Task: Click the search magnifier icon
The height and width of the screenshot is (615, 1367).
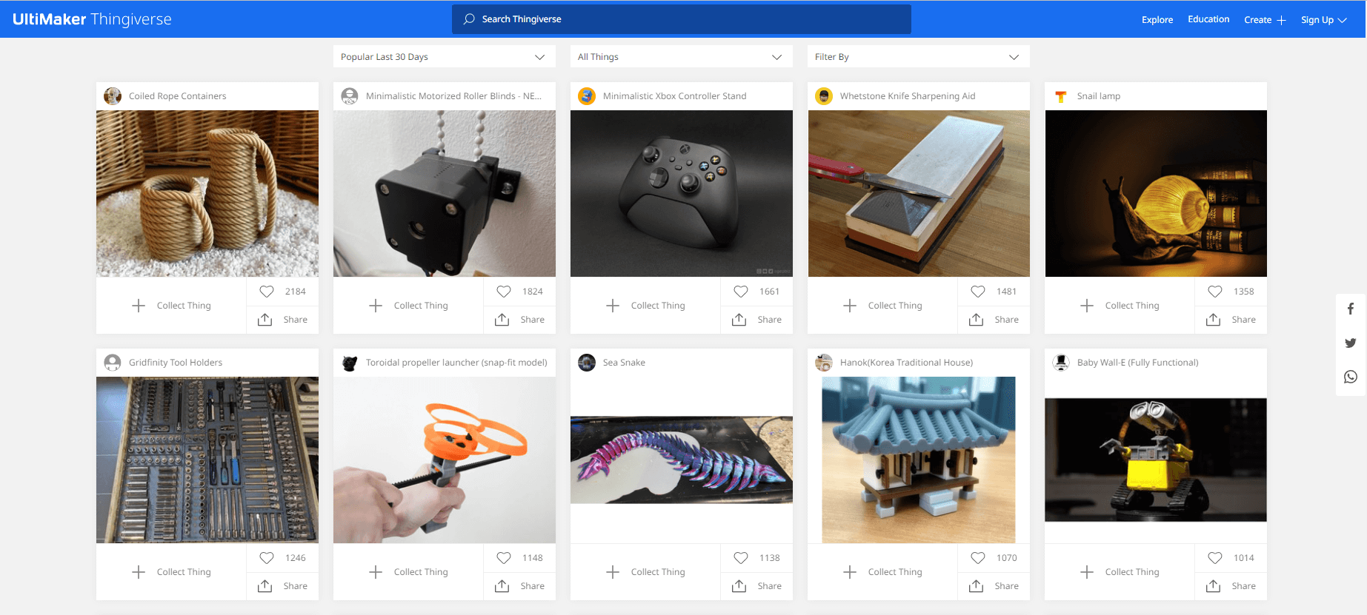Action: coord(469,19)
